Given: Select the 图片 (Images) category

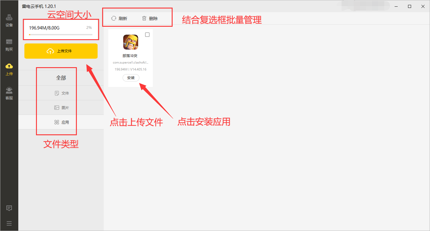Looking at the screenshot, I should coord(61,108).
